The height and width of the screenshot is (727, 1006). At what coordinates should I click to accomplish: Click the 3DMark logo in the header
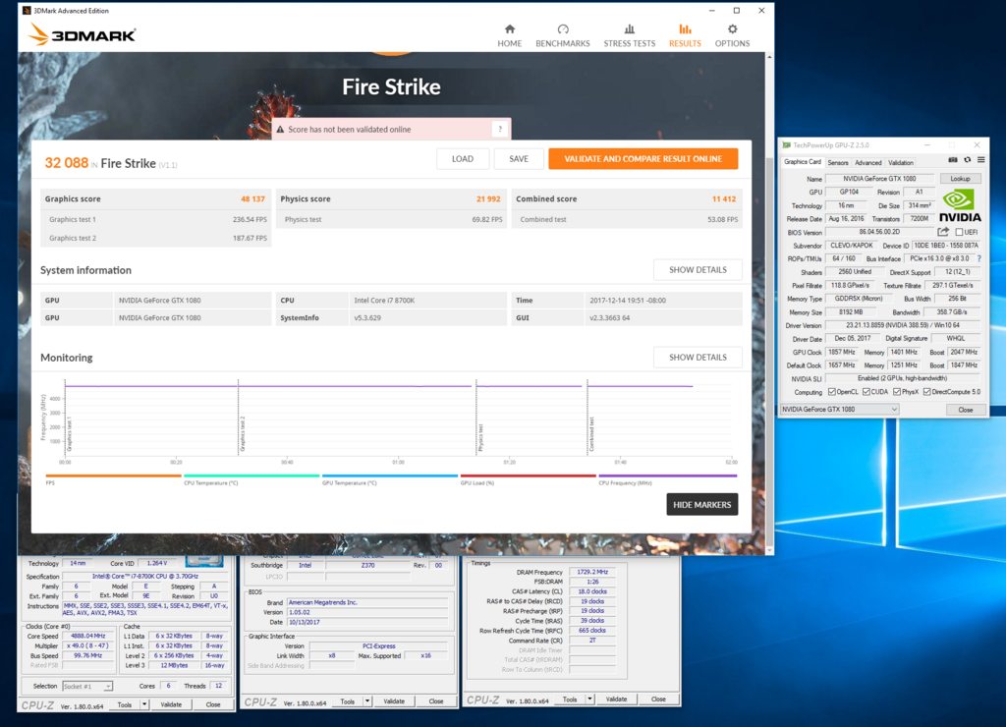click(x=83, y=34)
